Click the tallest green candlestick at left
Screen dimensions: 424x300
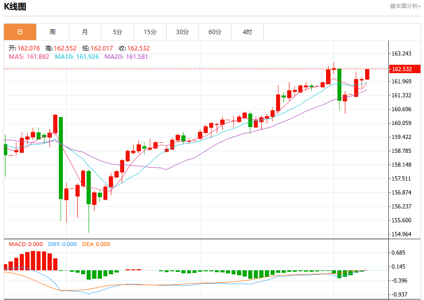point(61,158)
